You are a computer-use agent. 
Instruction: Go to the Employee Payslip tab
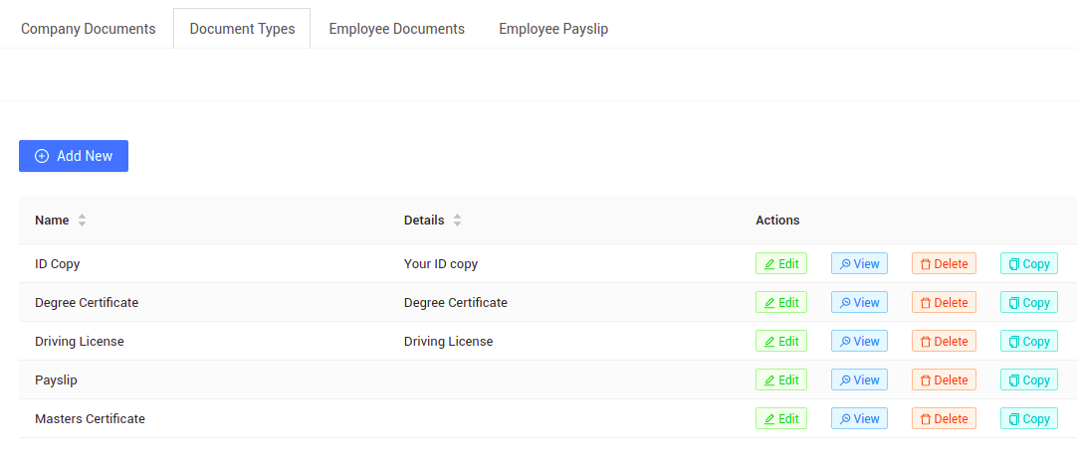tap(552, 29)
